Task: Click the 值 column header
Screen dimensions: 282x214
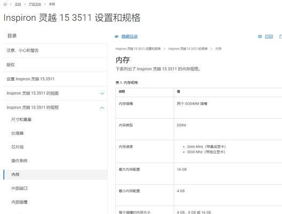Action: (x=228, y=93)
